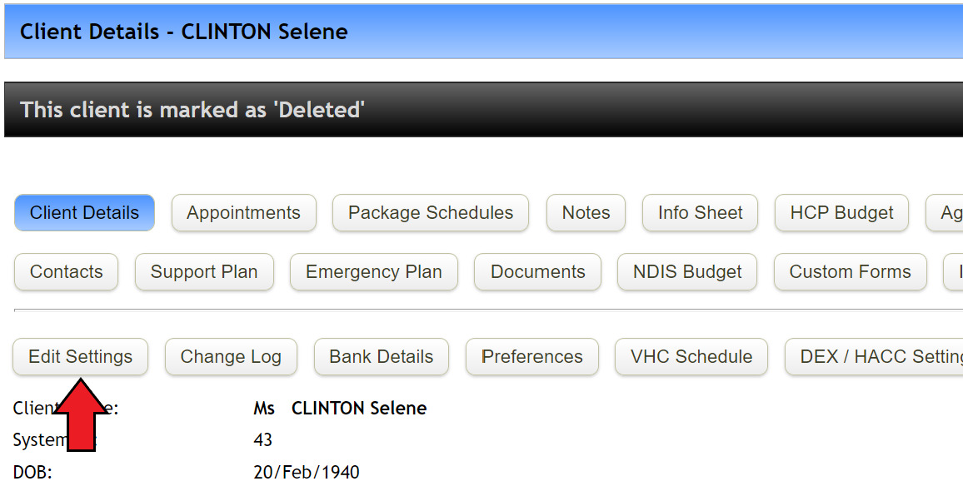Browse the Documents tab
The width and height of the screenshot is (963, 491).
pos(537,271)
